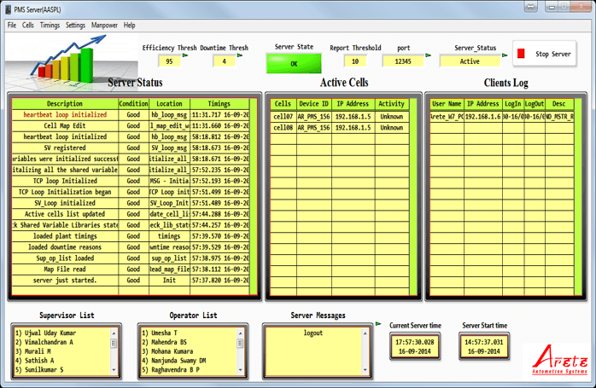This screenshot has width=596, height=388.
Task: Click Operator List scroll down arrow
Action: coord(240,369)
